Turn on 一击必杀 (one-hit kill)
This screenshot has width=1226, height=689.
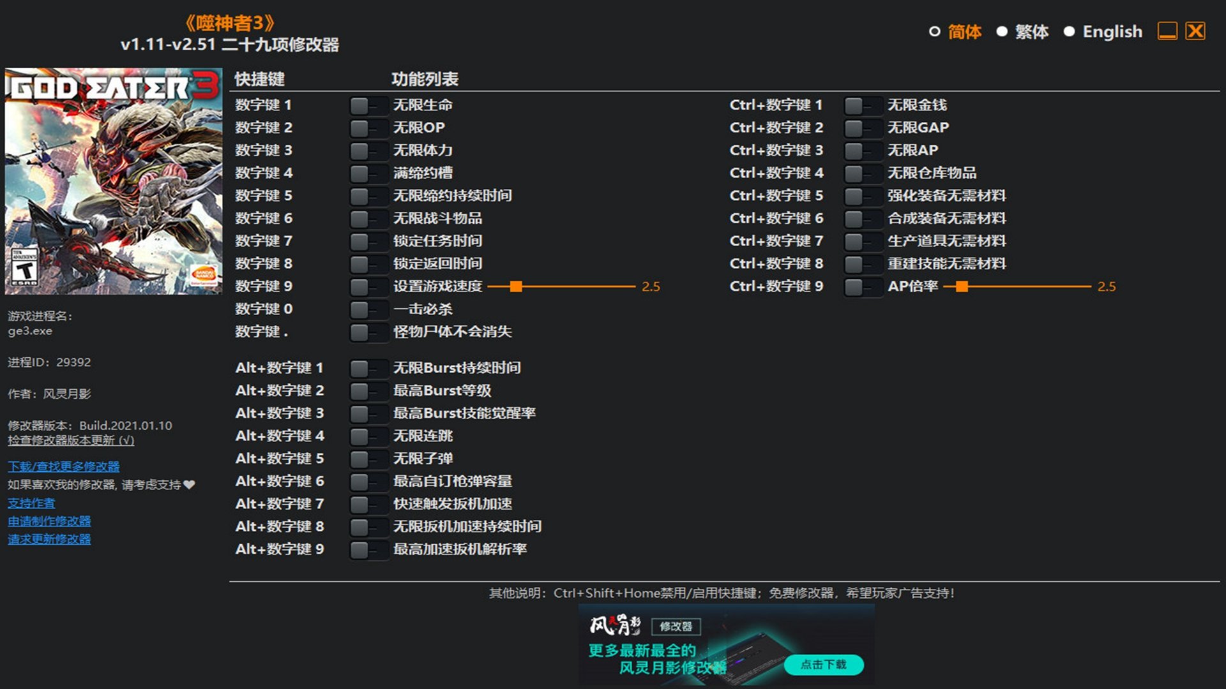click(x=368, y=309)
